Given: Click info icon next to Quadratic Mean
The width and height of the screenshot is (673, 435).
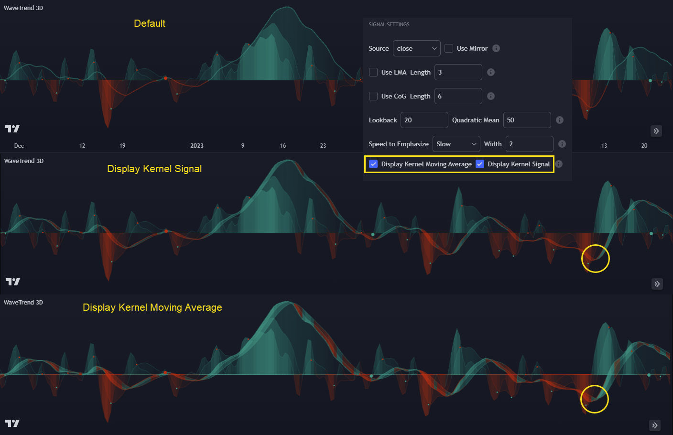Looking at the screenshot, I should [x=560, y=120].
